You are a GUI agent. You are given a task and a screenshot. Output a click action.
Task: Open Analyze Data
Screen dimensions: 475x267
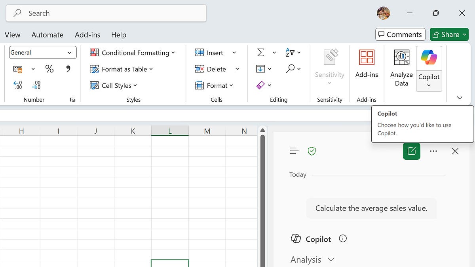tap(401, 68)
